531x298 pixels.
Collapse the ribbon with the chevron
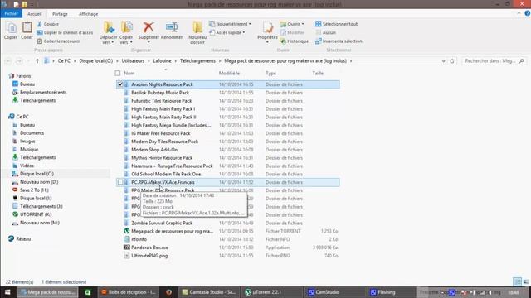[x=519, y=13]
